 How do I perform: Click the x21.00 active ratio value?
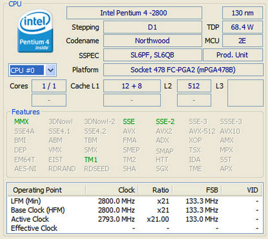pos(158,219)
